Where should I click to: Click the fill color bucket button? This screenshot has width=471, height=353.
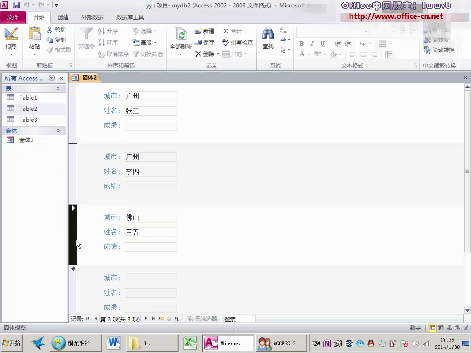[333, 54]
